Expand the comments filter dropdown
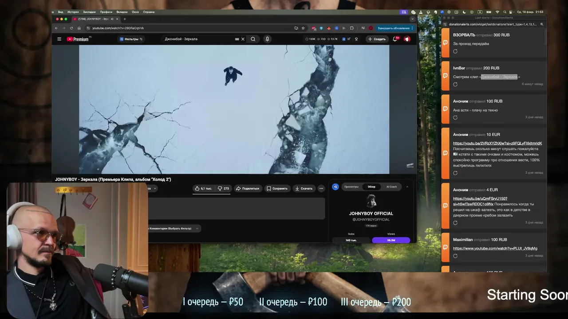 pyautogui.click(x=197, y=229)
